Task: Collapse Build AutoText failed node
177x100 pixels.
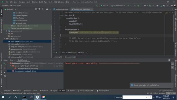Action: coord(8,63)
